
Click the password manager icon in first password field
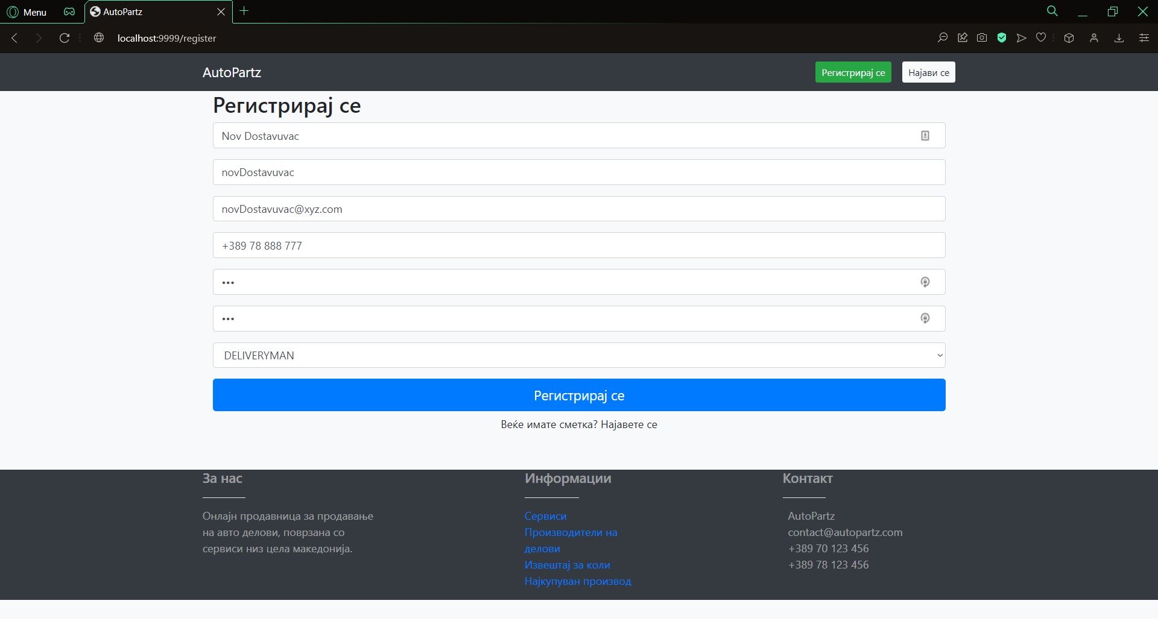925,282
